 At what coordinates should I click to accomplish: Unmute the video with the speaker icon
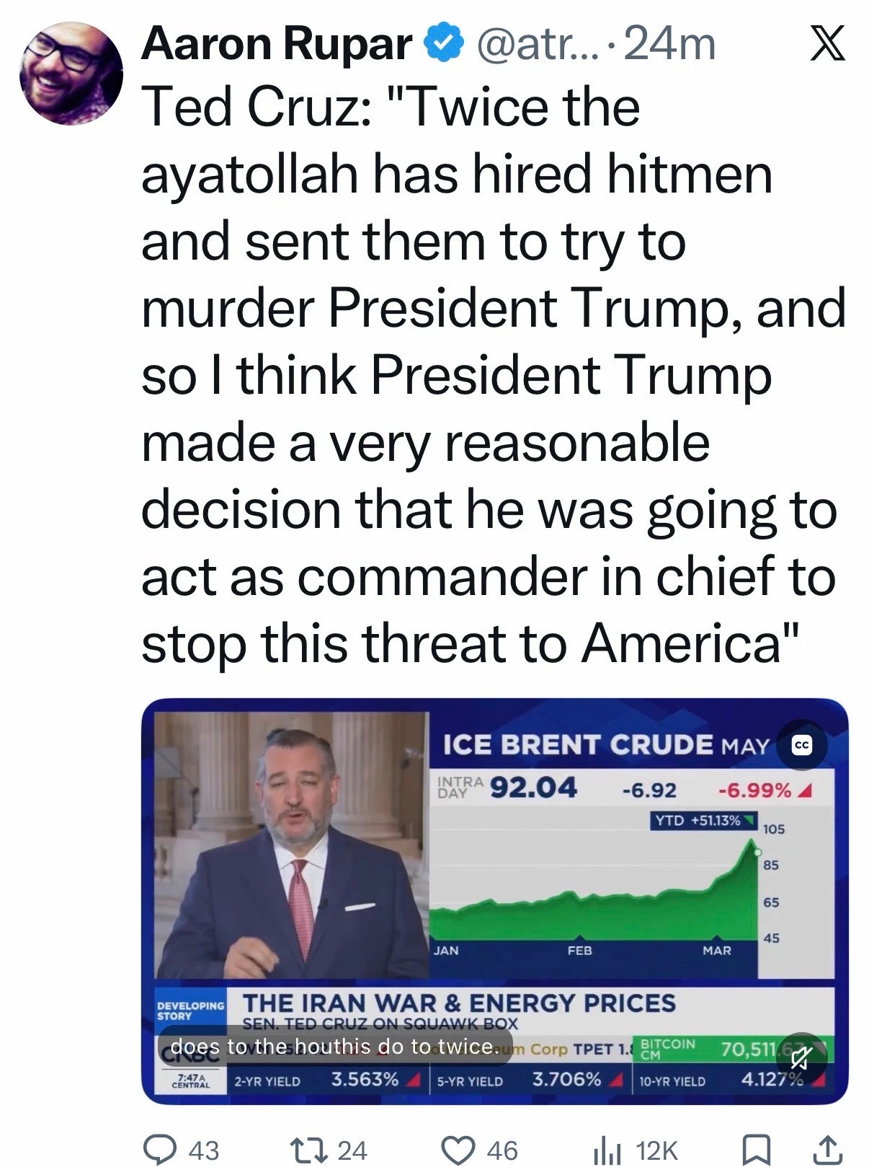[798, 1058]
